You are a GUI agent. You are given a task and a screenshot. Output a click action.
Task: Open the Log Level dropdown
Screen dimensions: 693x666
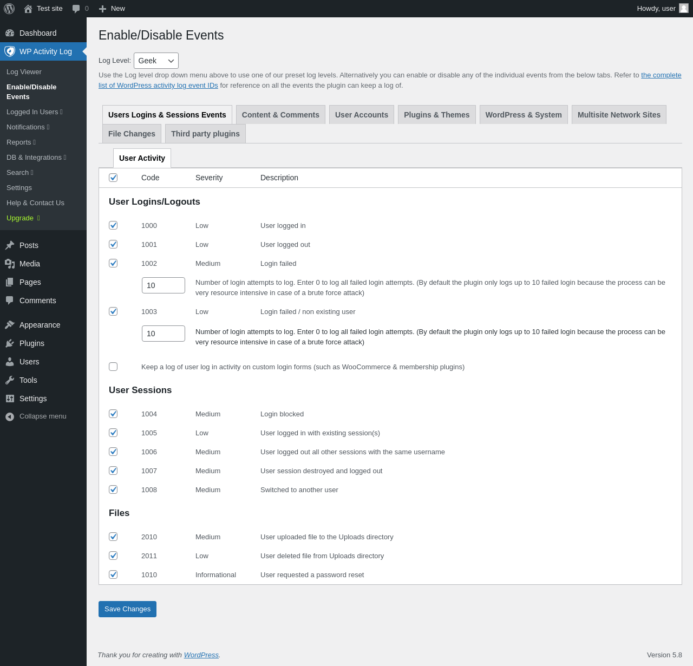click(x=156, y=61)
